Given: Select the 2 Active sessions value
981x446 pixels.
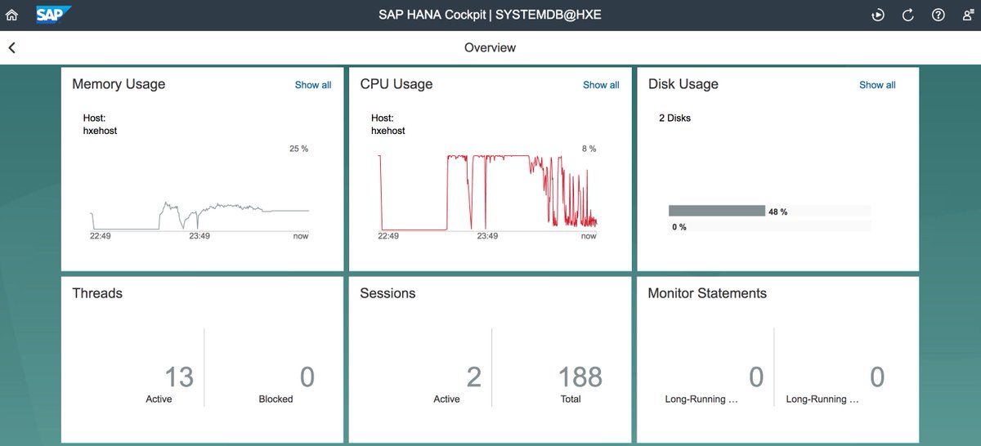Looking at the screenshot, I should pyautogui.click(x=473, y=377).
